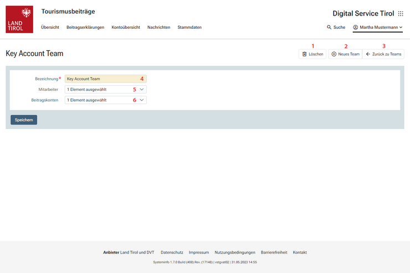Click the user profile avatar icon

pyautogui.click(x=356, y=27)
